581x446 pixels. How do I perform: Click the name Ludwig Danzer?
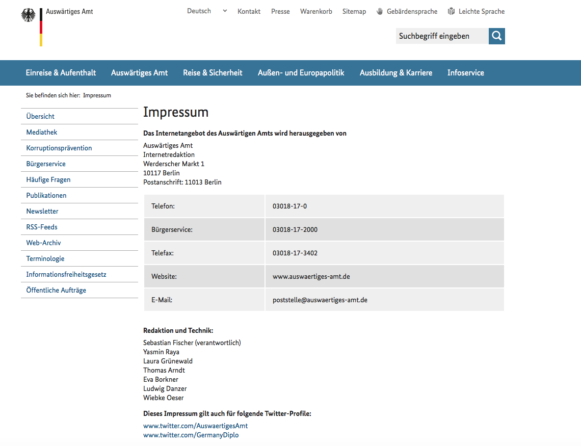165,388
